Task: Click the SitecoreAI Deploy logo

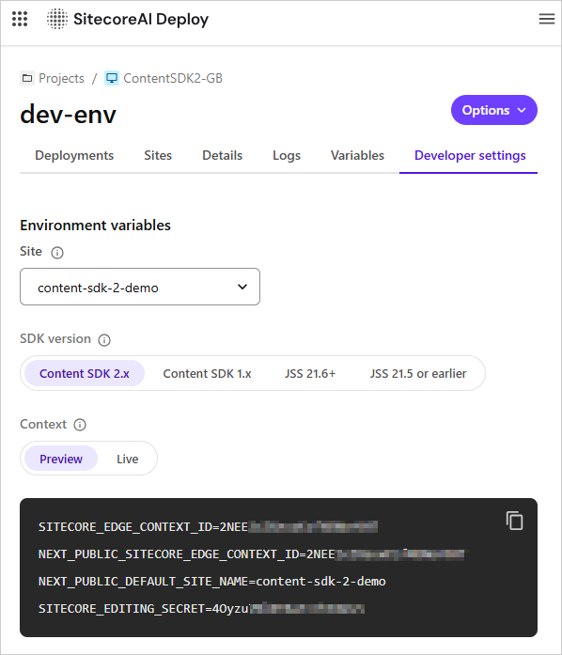Action: tap(56, 19)
